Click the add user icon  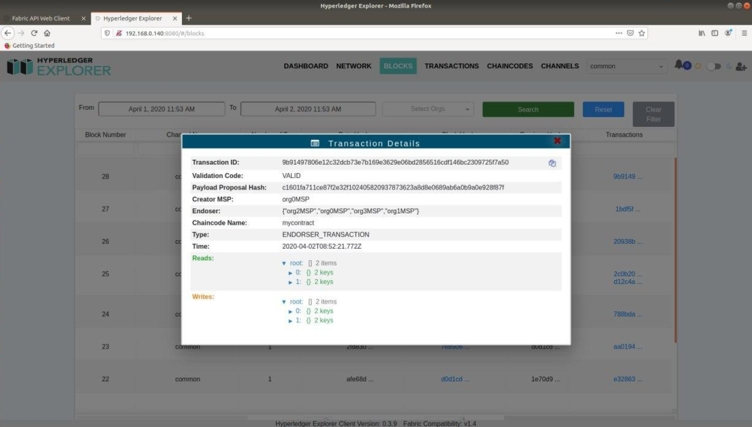[741, 67]
